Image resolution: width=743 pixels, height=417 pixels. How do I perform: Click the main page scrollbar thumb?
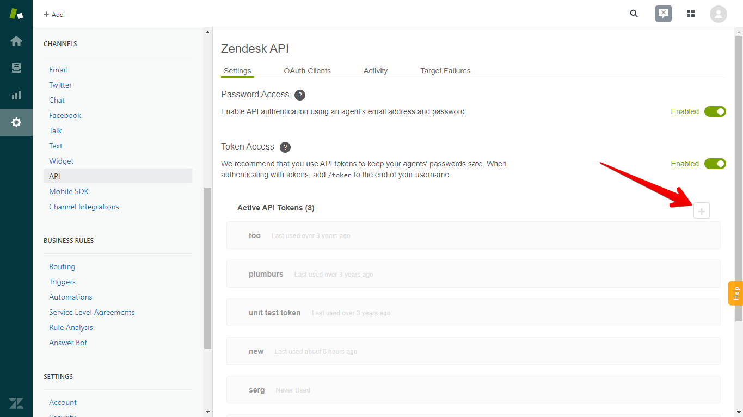coord(739,178)
